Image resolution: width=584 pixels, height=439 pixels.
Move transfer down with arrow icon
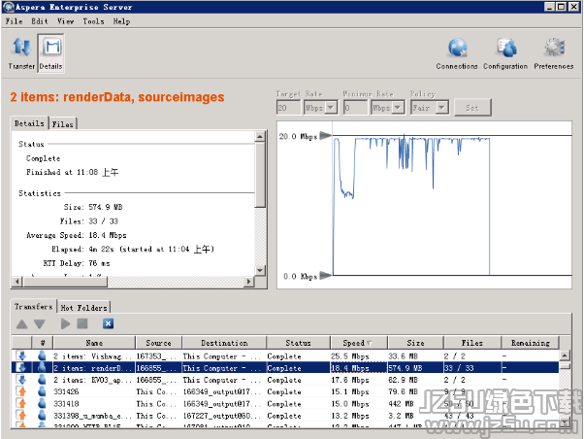click(x=40, y=324)
